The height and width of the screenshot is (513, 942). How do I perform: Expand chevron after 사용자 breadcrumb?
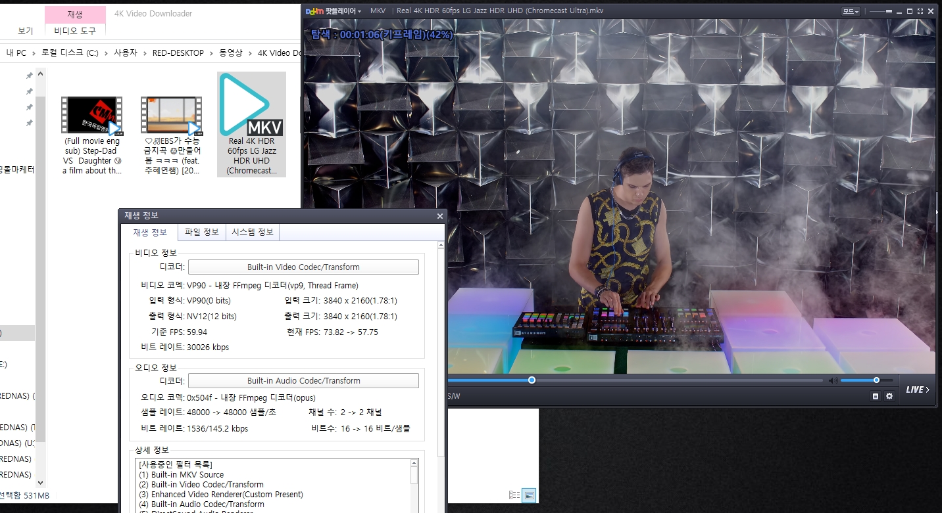[145, 53]
